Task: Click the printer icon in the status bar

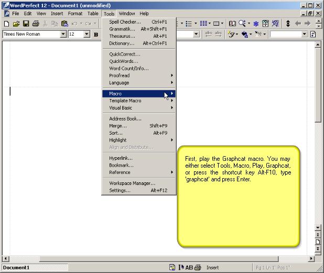Action: [198, 268]
